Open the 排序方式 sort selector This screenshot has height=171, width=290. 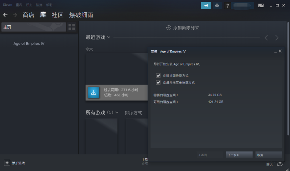point(134,113)
